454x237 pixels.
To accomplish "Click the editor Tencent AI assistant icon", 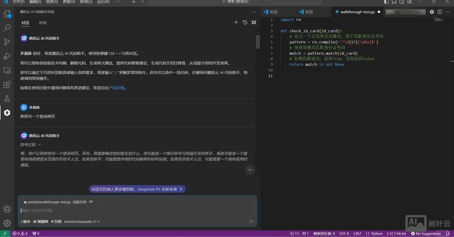I will pyautogui.click(x=432, y=12).
